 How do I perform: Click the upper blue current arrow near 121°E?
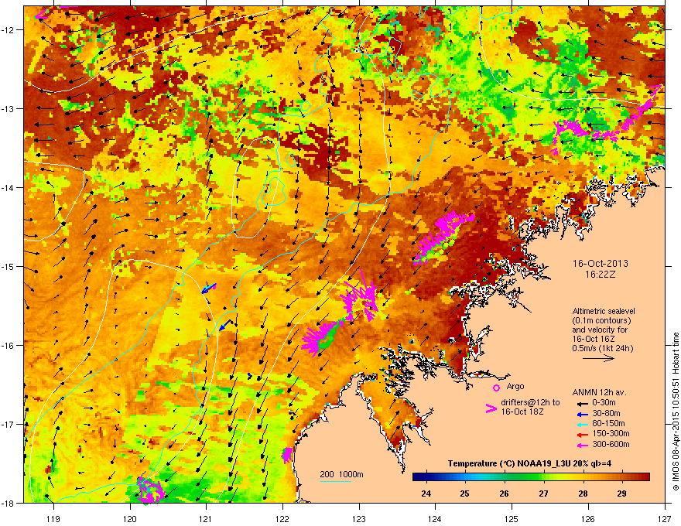point(209,289)
